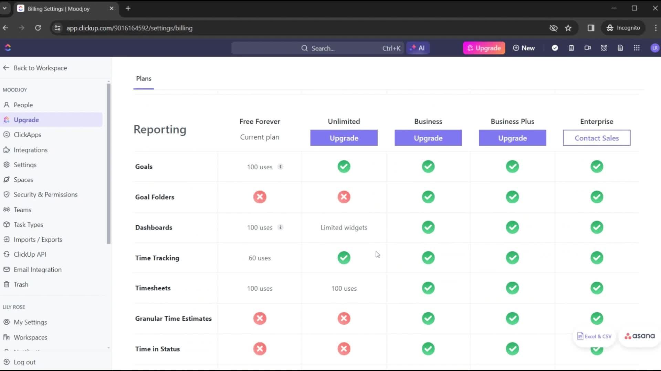Click the 60 uses Time Tracking cell
661x371 pixels.
point(260,258)
